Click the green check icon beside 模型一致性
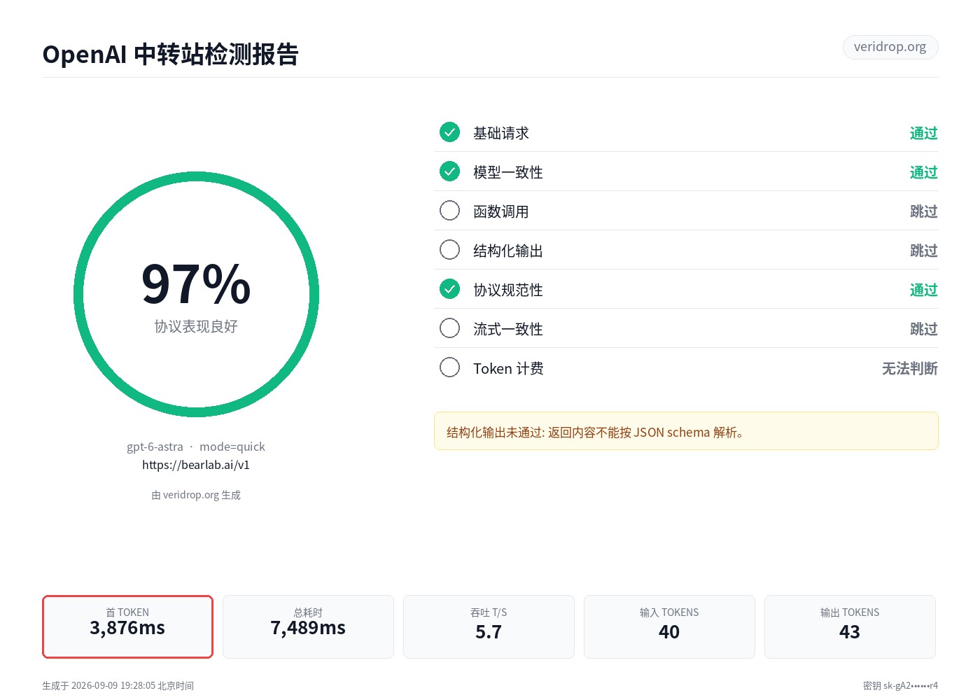The height and width of the screenshot is (700, 980). tap(449, 171)
